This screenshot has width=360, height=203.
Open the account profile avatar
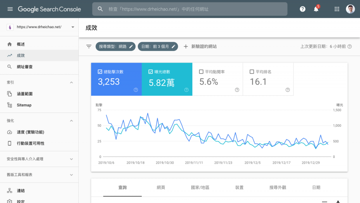(x=351, y=9)
